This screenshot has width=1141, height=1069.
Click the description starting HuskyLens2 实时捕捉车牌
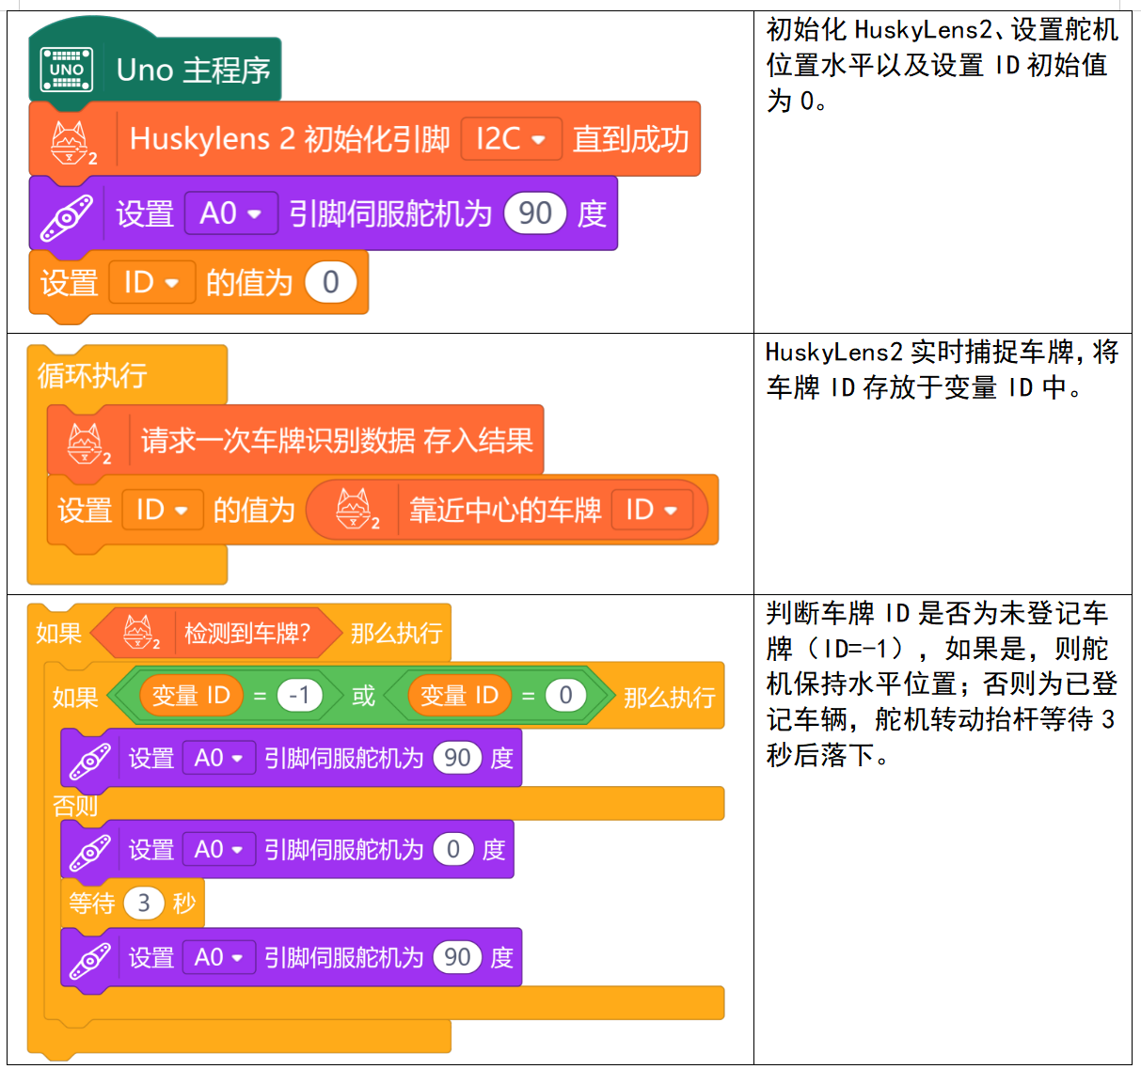(x=943, y=369)
